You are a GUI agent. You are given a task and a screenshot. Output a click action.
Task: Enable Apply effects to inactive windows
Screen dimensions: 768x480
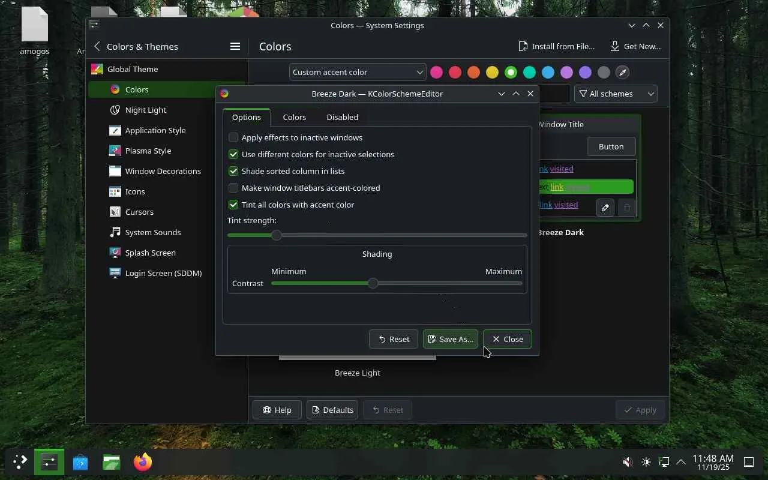point(295,137)
